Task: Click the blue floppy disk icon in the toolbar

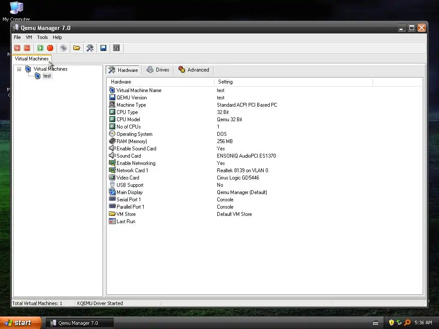Action: (103, 48)
